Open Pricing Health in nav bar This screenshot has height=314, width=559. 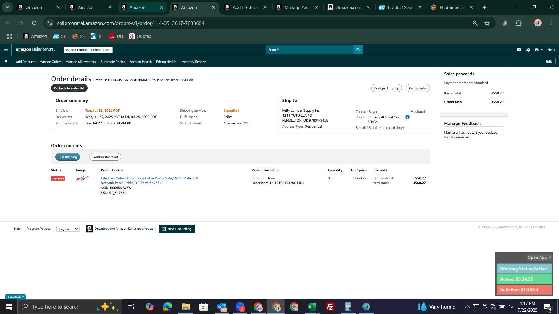click(166, 62)
